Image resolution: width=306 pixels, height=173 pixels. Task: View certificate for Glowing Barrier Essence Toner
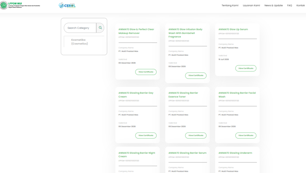coord(196,135)
